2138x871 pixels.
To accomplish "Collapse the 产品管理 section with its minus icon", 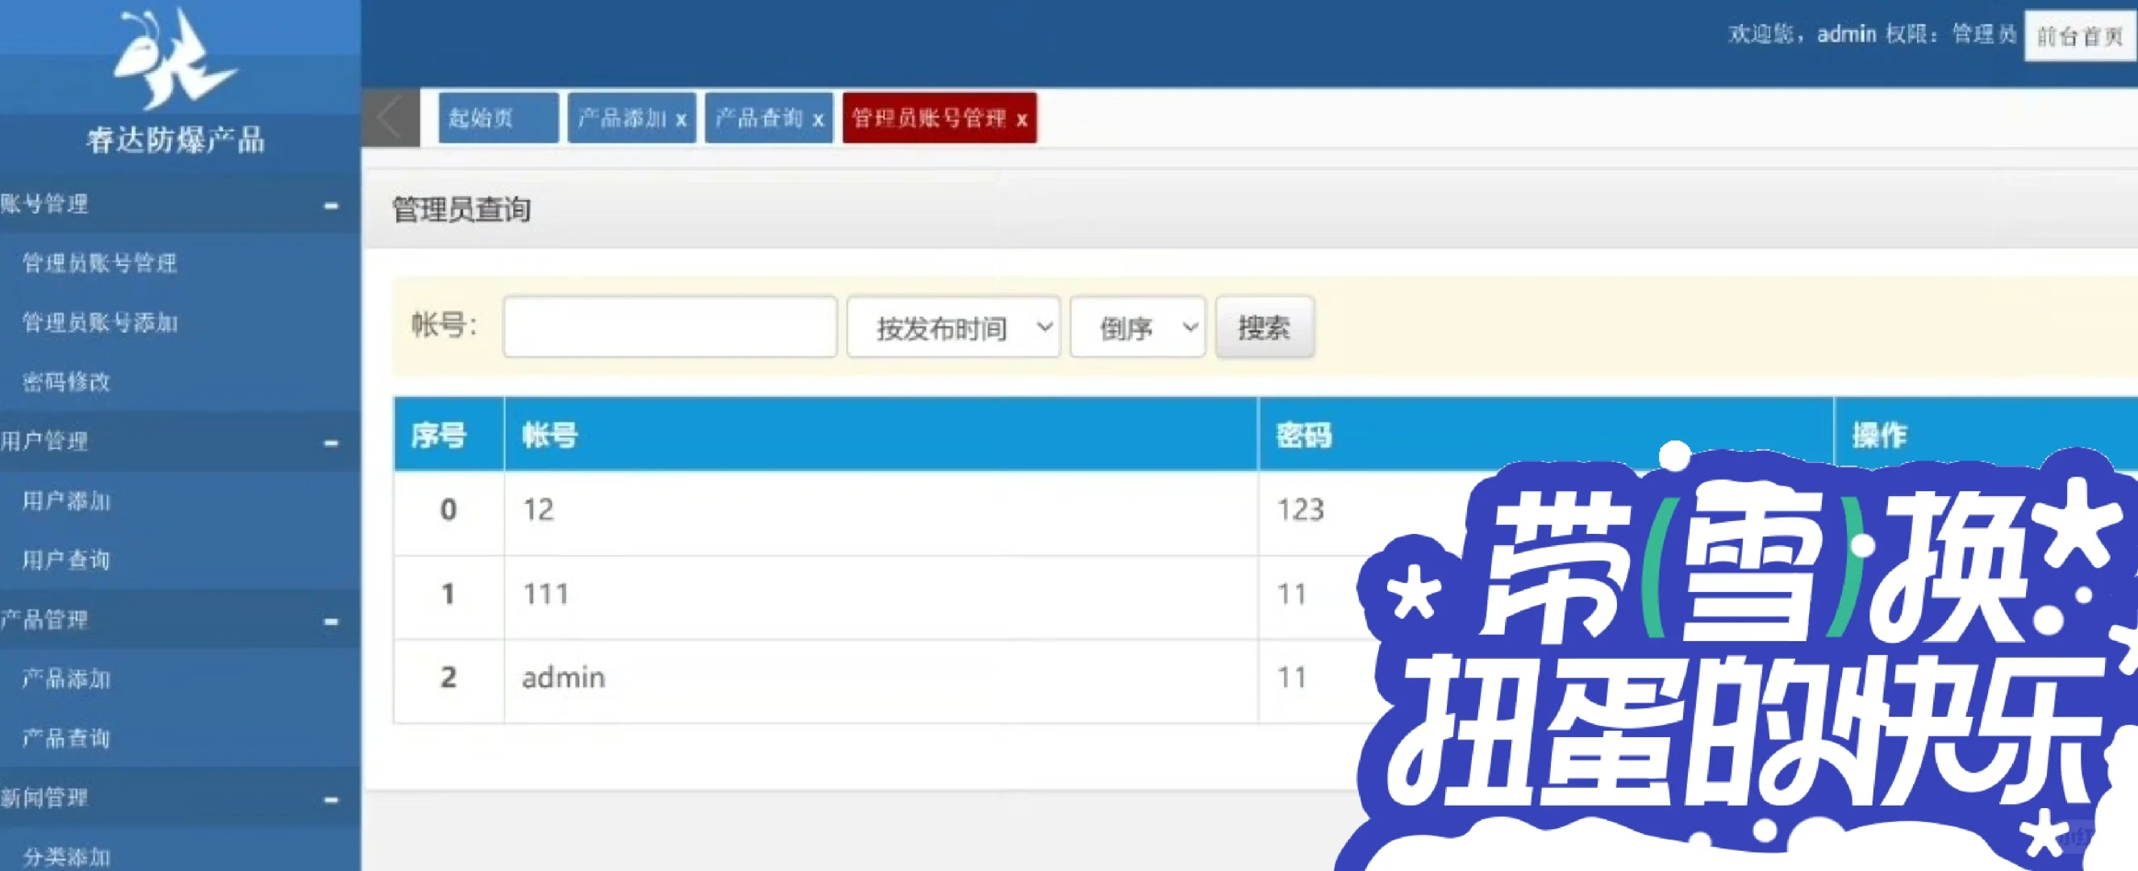I will [331, 619].
